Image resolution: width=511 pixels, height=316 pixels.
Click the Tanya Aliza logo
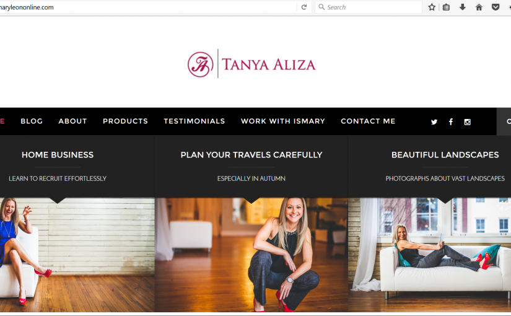coord(251,64)
